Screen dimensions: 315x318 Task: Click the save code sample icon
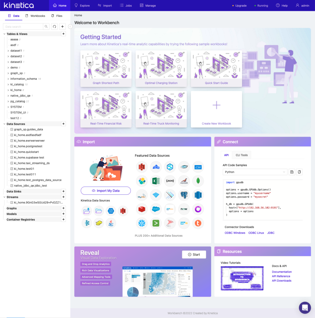tap(292, 172)
